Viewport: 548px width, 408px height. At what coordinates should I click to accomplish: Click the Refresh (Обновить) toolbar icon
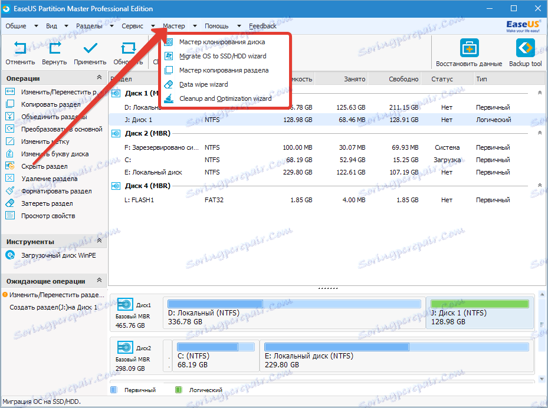coord(128,48)
